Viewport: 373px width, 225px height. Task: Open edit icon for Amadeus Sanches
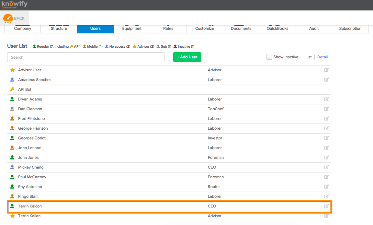[326, 80]
